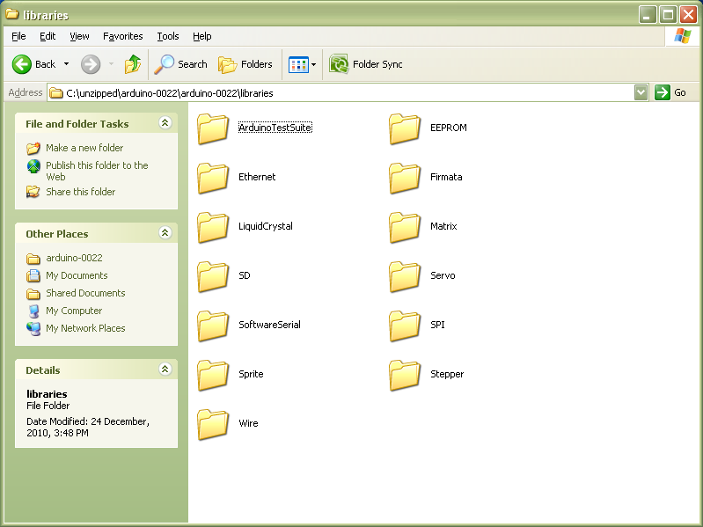
Task: Click the folder icon in address bar
Action: click(56, 92)
